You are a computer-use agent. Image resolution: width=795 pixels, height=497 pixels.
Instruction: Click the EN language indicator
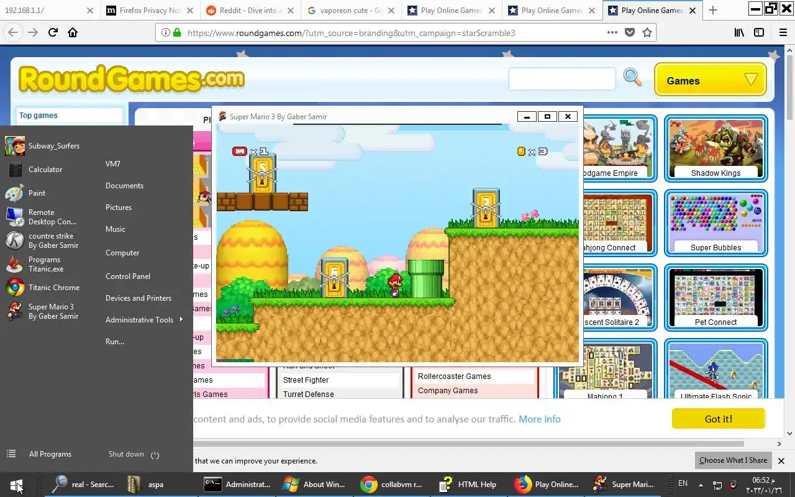(x=683, y=483)
